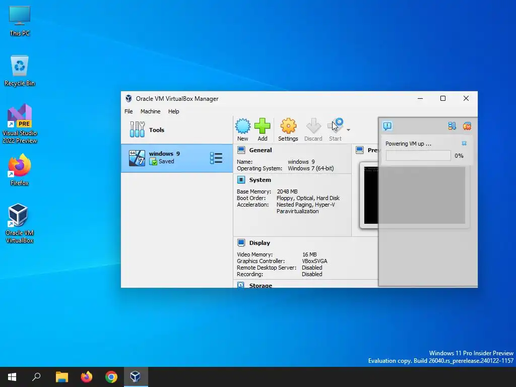The height and width of the screenshot is (387, 516).
Task: Click the Preview section icon
Action: click(x=360, y=150)
